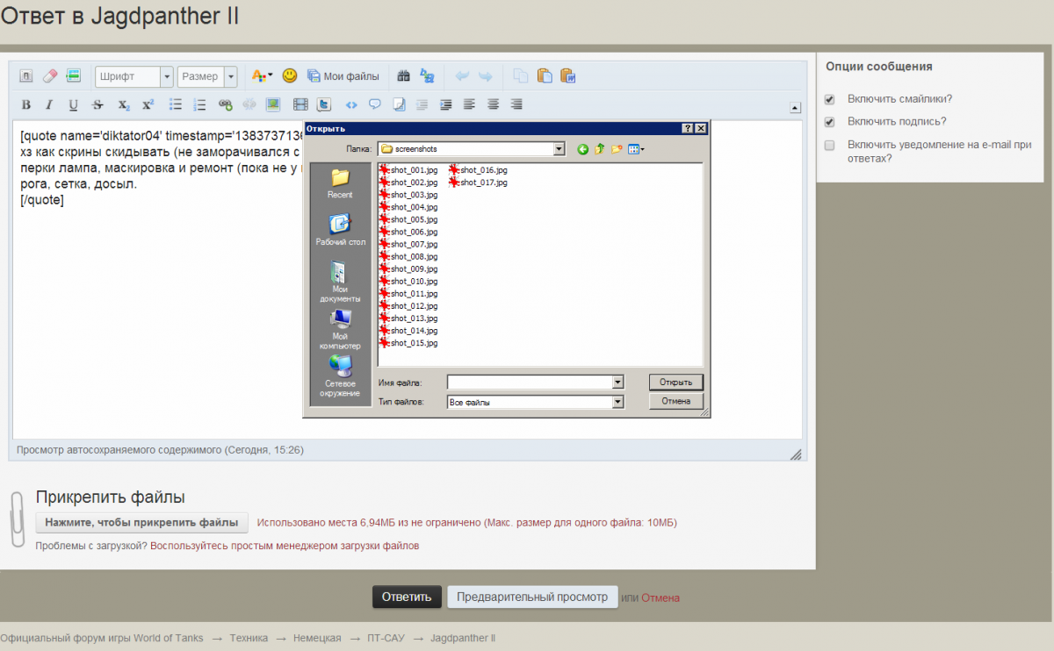Click Предварительный просмотр button
The height and width of the screenshot is (651, 1054).
pos(532,597)
